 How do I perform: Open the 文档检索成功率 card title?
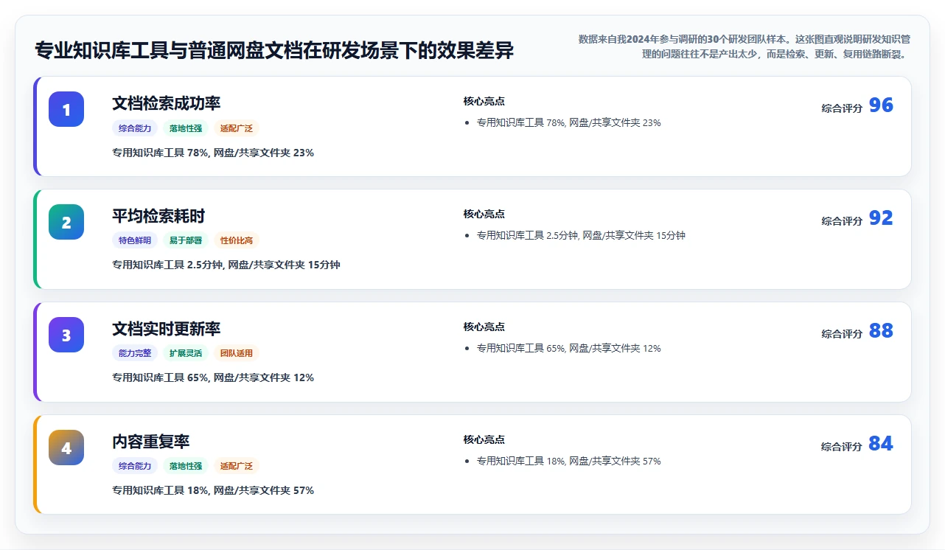pos(166,103)
